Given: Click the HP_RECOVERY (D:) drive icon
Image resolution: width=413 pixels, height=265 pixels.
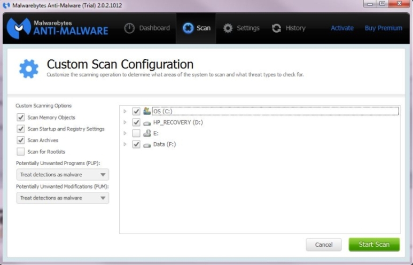Looking at the screenshot, I should 147,123.
